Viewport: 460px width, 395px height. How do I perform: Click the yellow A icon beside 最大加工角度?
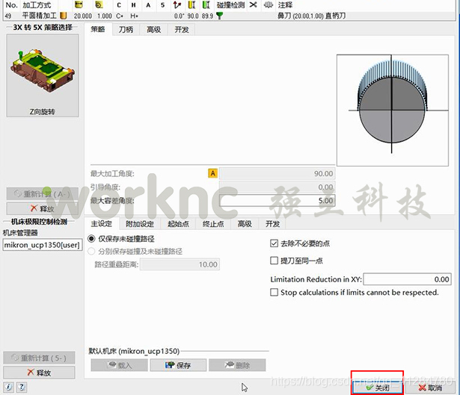[x=212, y=173]
